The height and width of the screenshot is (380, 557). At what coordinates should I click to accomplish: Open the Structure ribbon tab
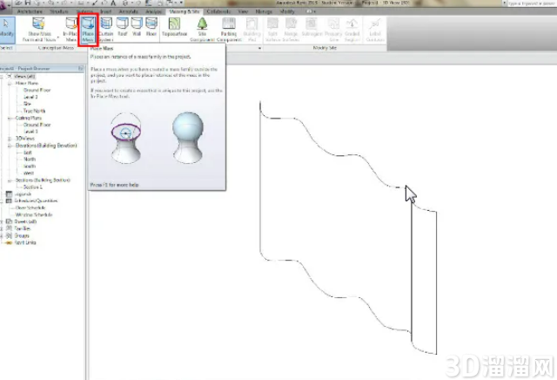[59, 11]
